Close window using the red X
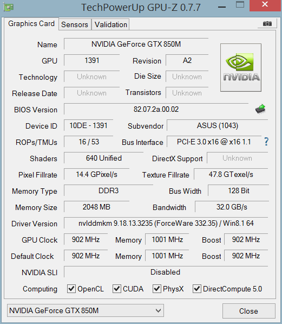 (265, 5)
